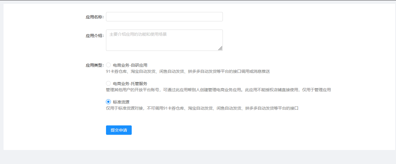Click description mentioning 接口调用或消息推送
Screen dimensions: 396x164
188,71
